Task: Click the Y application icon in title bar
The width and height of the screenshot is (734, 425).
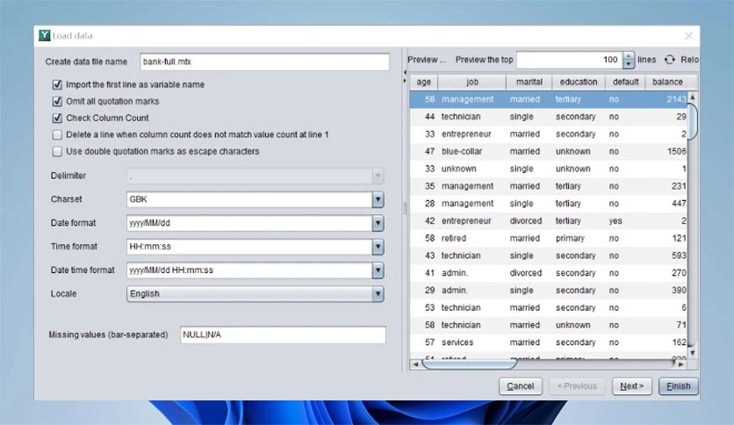Action: pyautogui.click(x=45, y=36)
